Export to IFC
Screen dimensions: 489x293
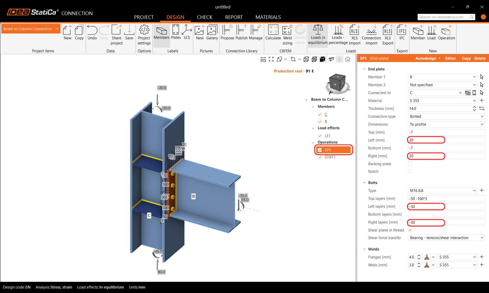[x=402, y=32]
